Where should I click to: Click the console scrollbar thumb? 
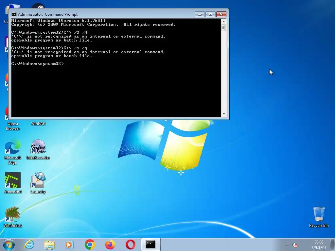(x=224, y=28)
